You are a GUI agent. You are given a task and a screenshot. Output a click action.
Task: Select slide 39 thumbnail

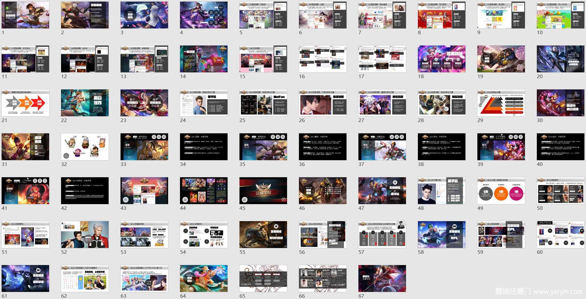click(501, 147)
